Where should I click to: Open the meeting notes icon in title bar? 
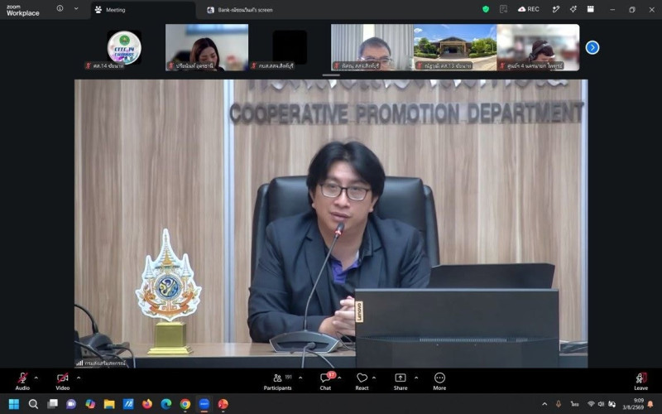(503, 9)
